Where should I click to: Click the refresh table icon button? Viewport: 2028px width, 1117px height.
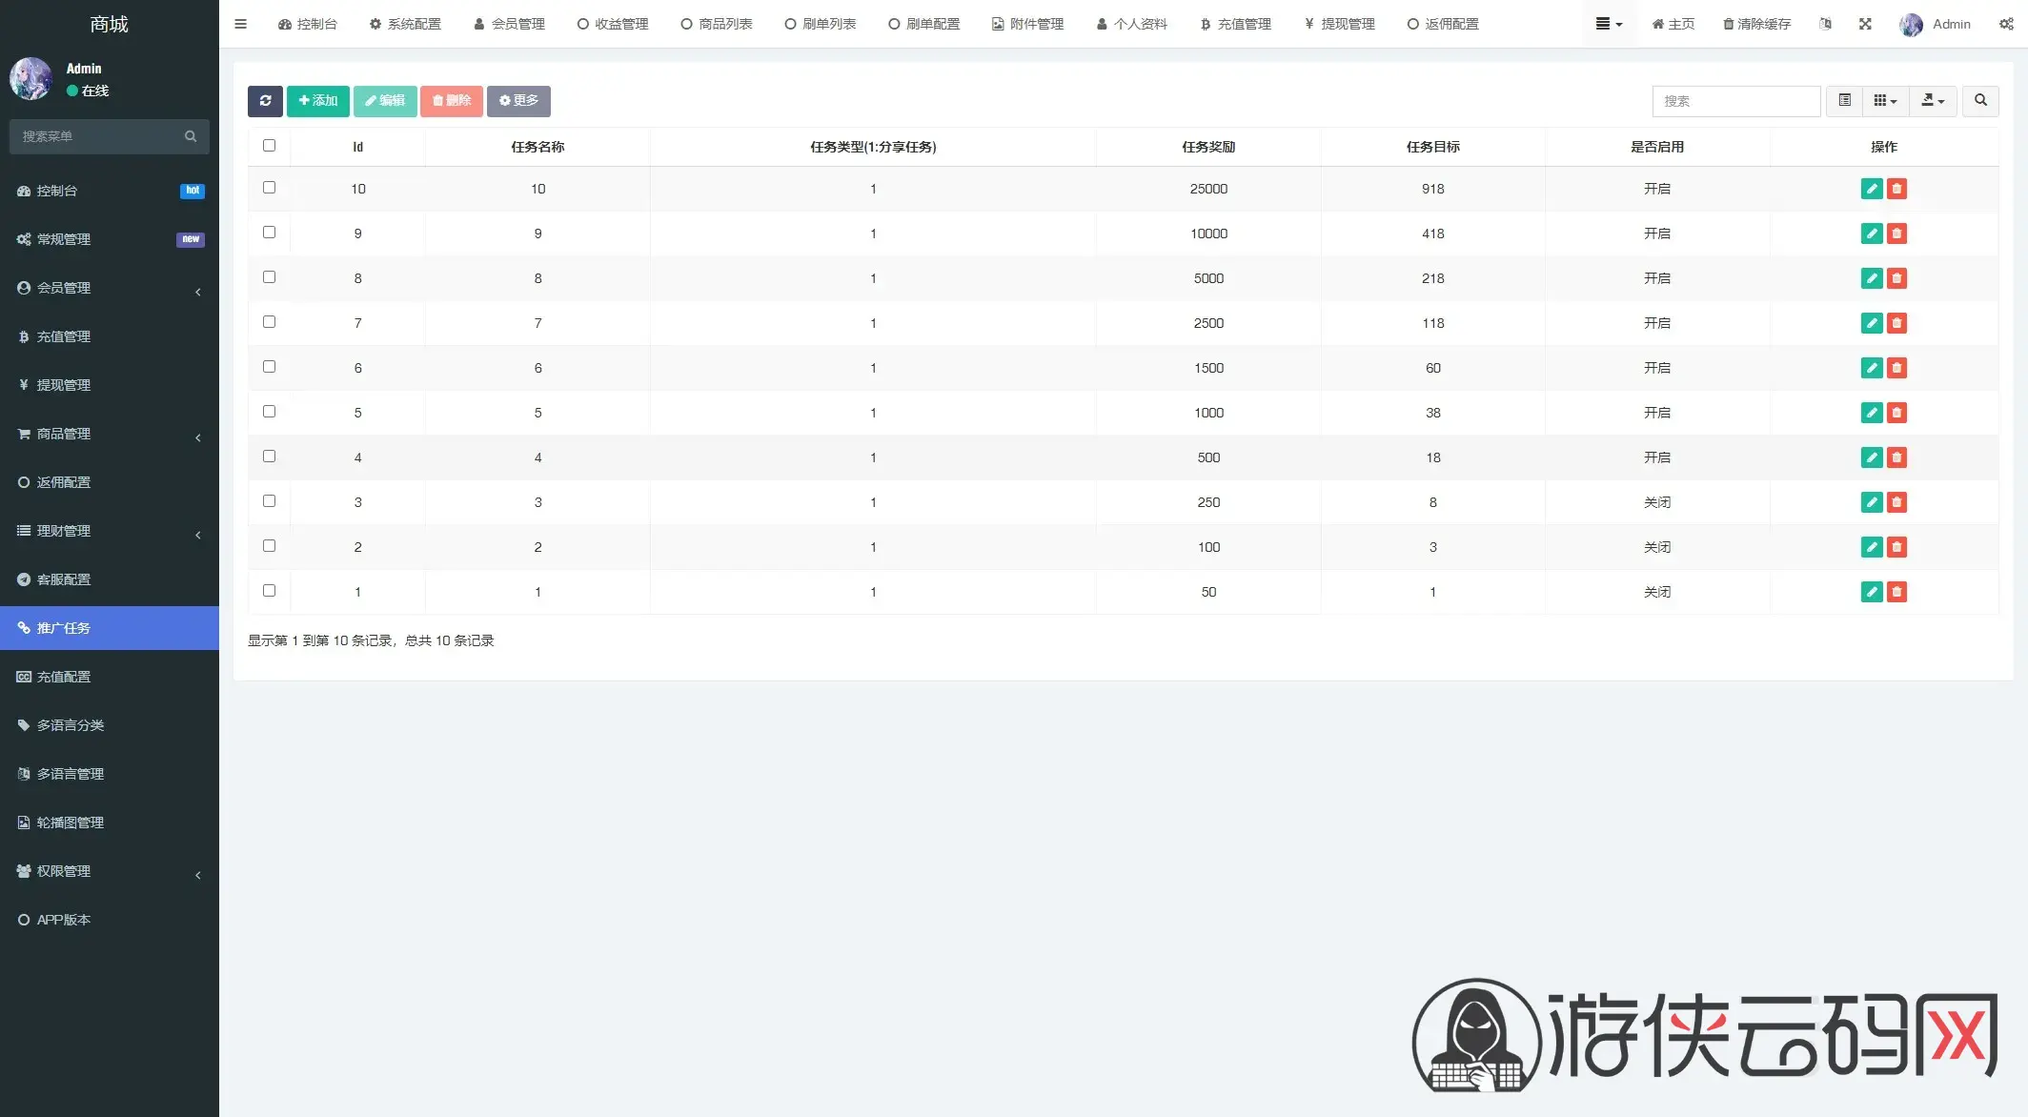[265, 101]
